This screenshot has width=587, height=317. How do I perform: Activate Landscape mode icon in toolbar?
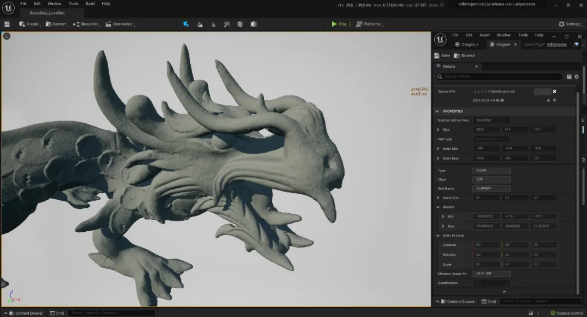[200, 24]
